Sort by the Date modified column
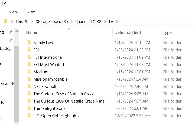 (128, 32)
